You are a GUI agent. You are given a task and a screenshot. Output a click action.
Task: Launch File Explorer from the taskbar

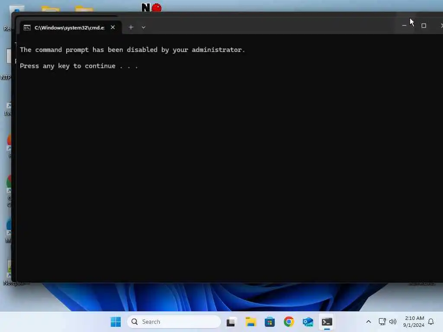pyautogui.click(x=250, y=322)
